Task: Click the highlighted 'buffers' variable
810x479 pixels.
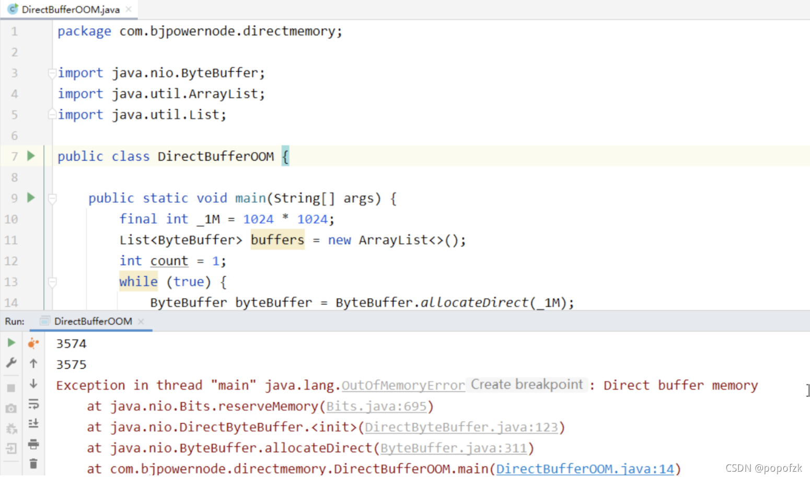Action: click(277, 239)
